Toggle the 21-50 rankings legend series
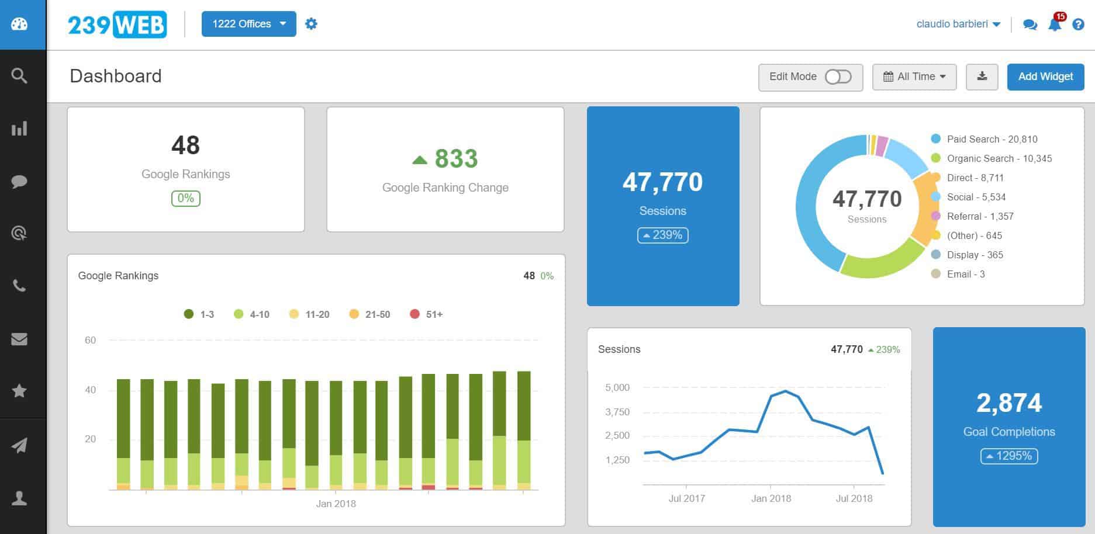Viewport: 1095px width, 534px height. click(369, 314)
